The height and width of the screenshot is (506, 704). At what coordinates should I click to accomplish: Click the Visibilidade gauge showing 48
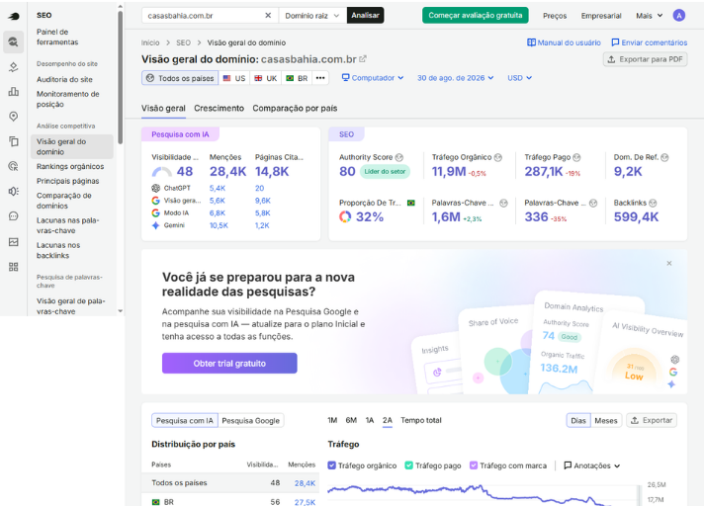tap(161, 171)
